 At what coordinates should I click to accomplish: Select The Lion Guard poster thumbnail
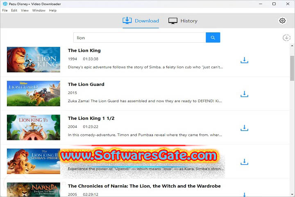[34, 94]
